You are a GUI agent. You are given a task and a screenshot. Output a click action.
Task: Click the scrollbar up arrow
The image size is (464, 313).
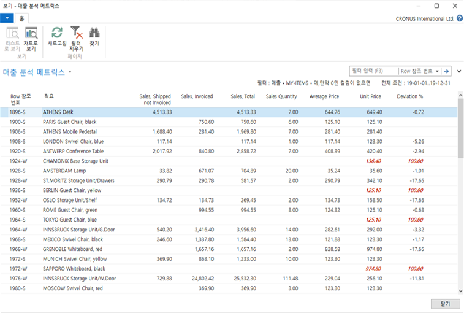pos(460,95)
